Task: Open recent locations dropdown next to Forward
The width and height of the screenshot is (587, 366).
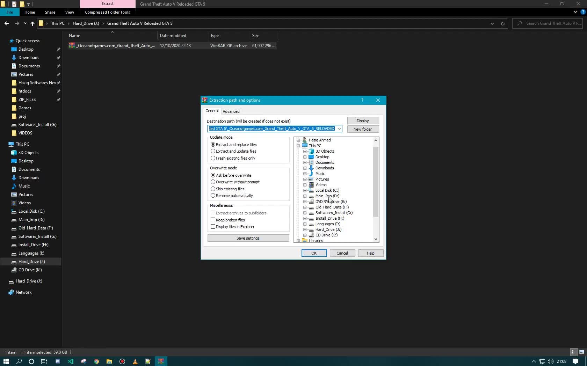Action: tap(25, 23)
